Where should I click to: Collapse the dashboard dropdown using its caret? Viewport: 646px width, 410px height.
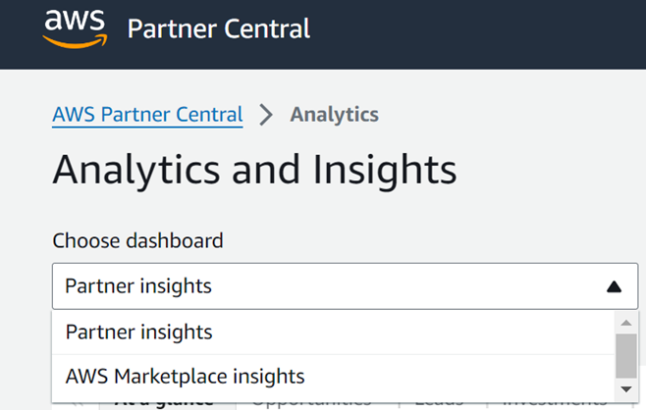point(614,286)
